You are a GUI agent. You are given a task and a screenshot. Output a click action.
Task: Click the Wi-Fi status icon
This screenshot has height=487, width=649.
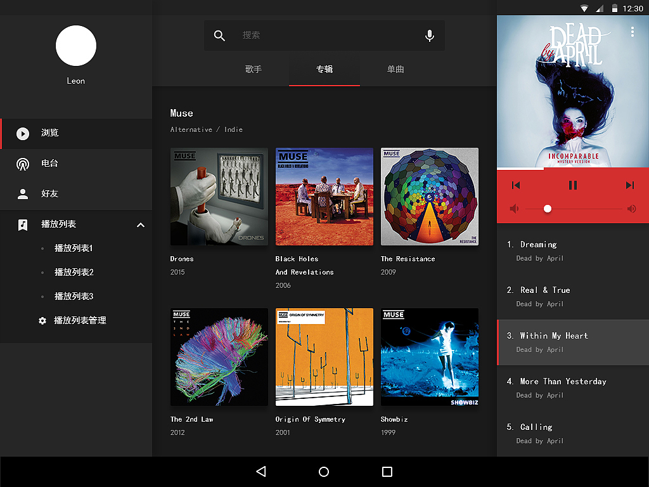[x=584, y=8]
